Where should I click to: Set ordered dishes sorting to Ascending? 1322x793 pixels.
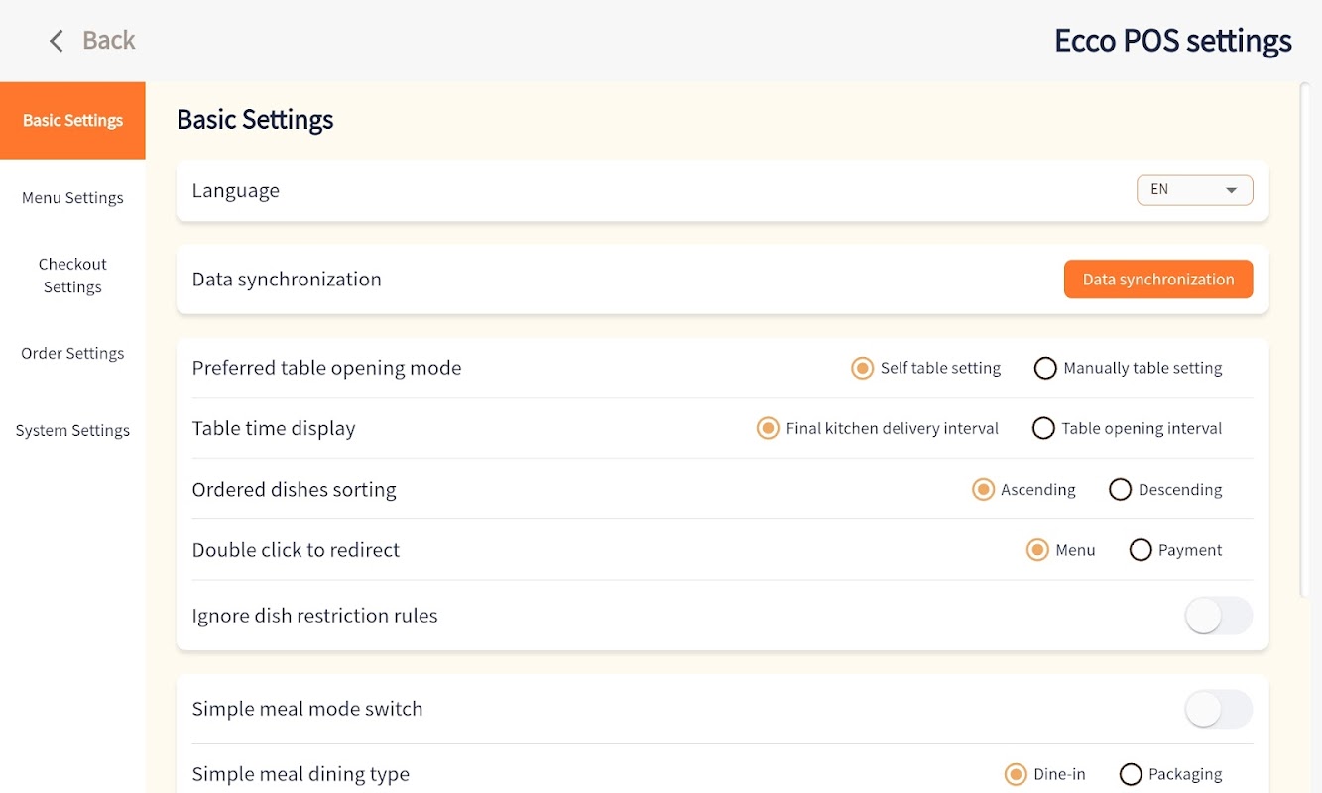983,490
